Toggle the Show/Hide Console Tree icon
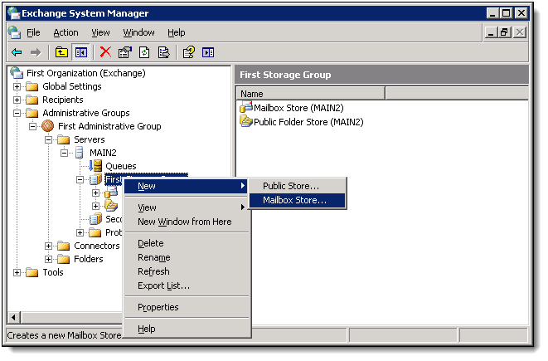Viewport: 548px width, 361px height. click(x=80, y=53)
